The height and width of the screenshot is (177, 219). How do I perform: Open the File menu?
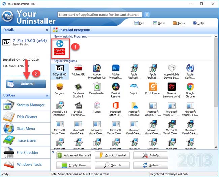139,23
